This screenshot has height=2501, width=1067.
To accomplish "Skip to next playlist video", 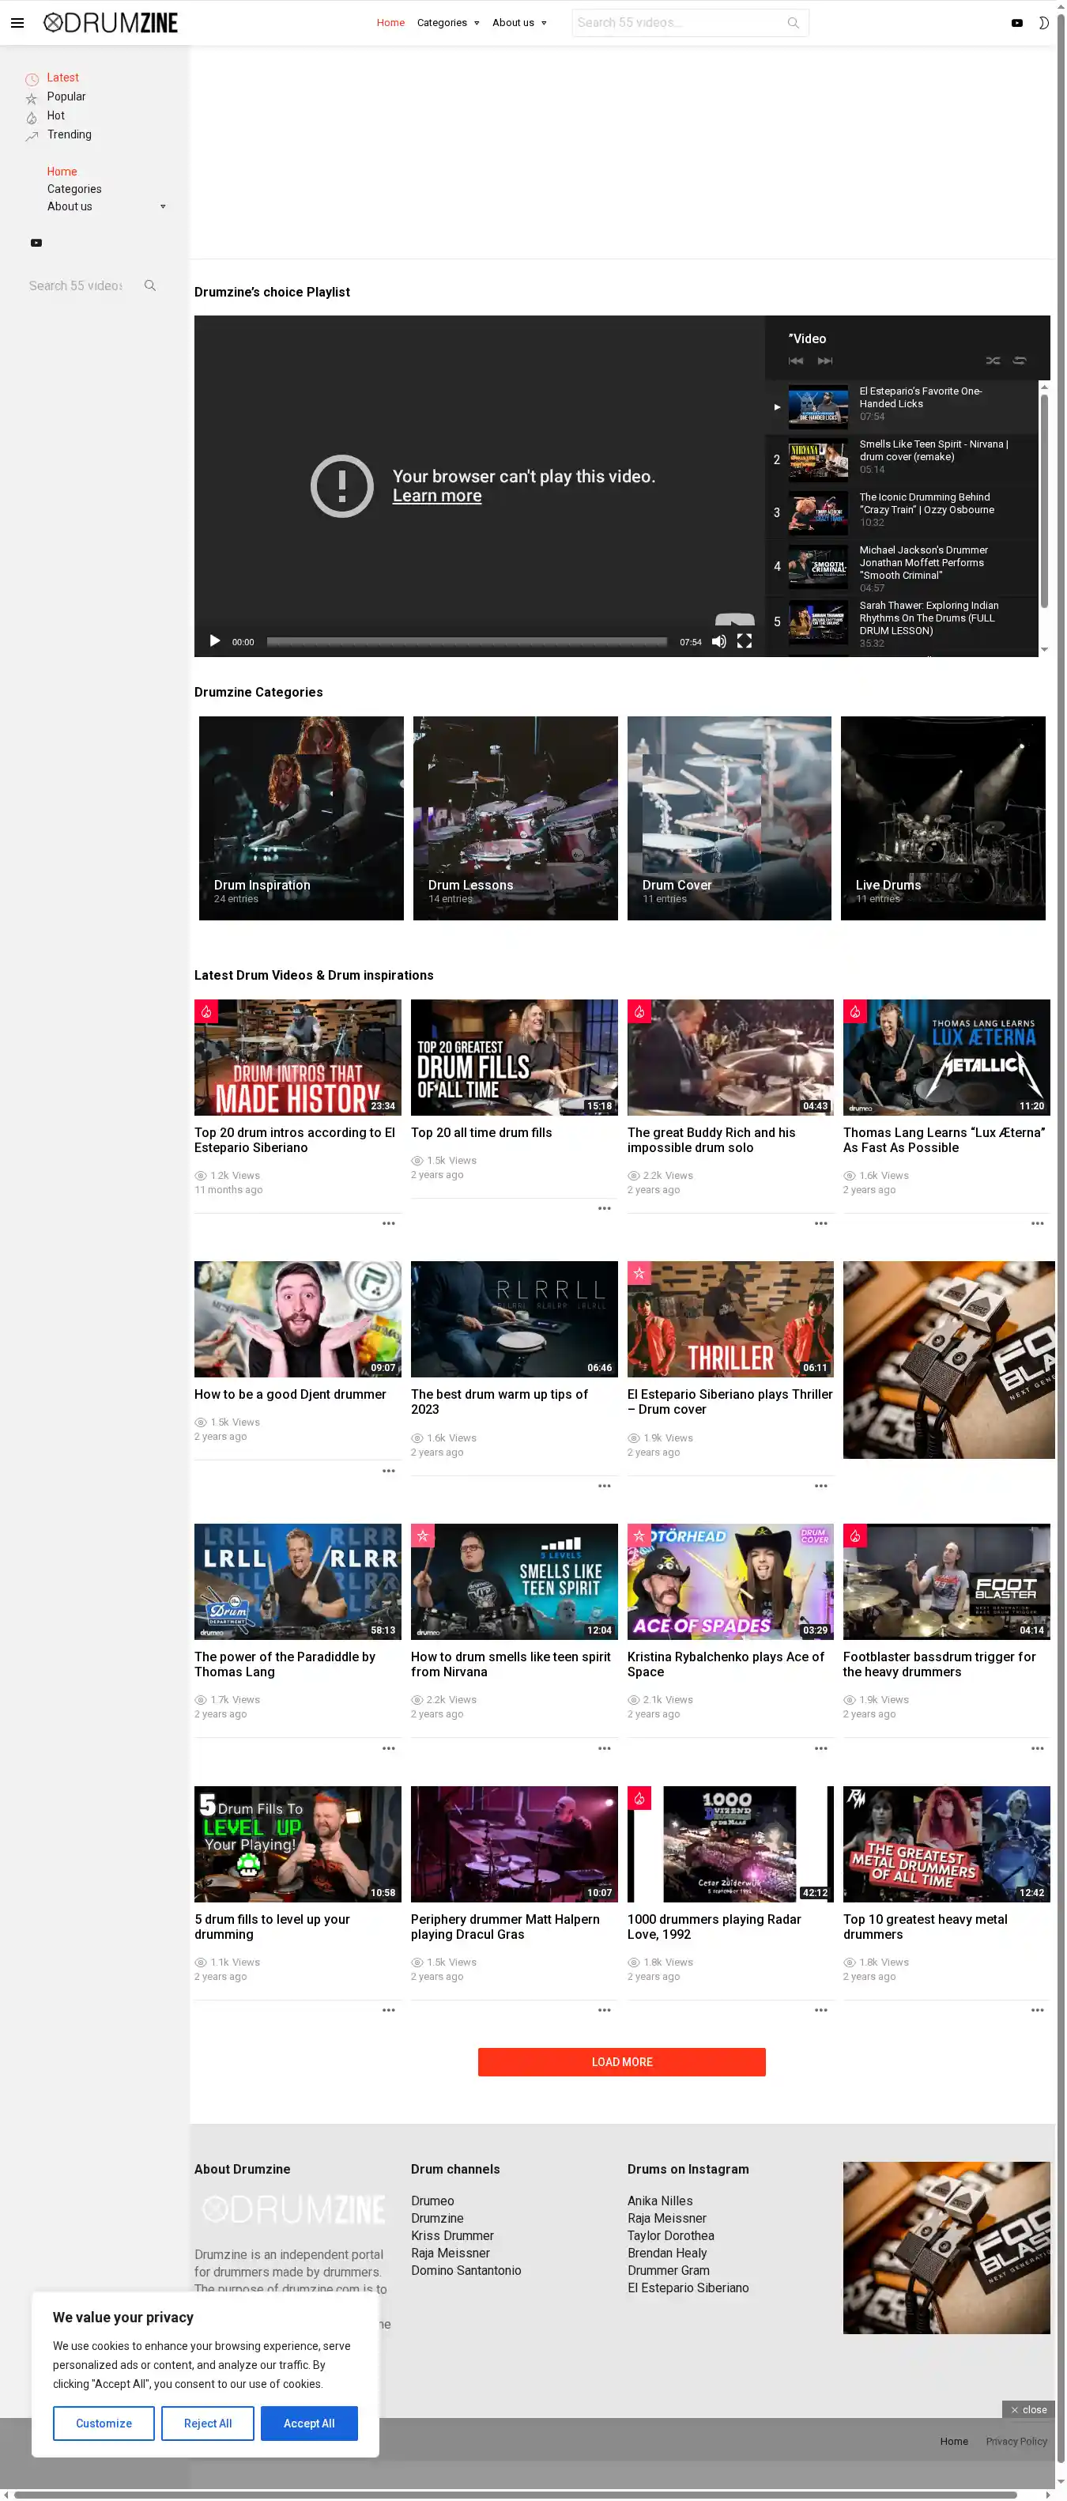I will 825,361.
